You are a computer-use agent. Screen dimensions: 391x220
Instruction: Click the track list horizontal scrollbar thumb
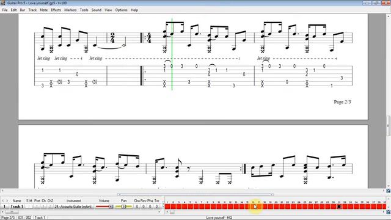tap(12, 212)
